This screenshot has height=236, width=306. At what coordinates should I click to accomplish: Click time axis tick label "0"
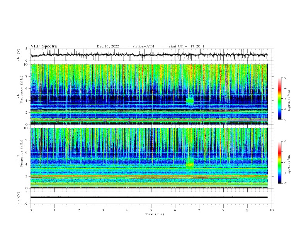[x=31, y=210]
